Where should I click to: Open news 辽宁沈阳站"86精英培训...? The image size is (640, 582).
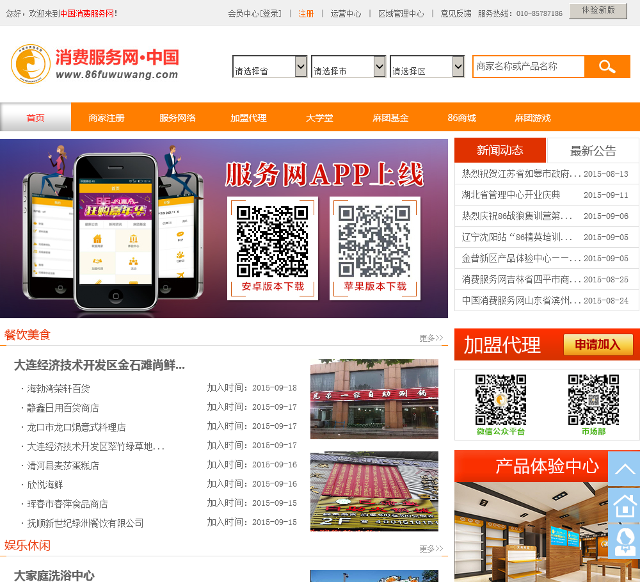[x=516, y=238]
